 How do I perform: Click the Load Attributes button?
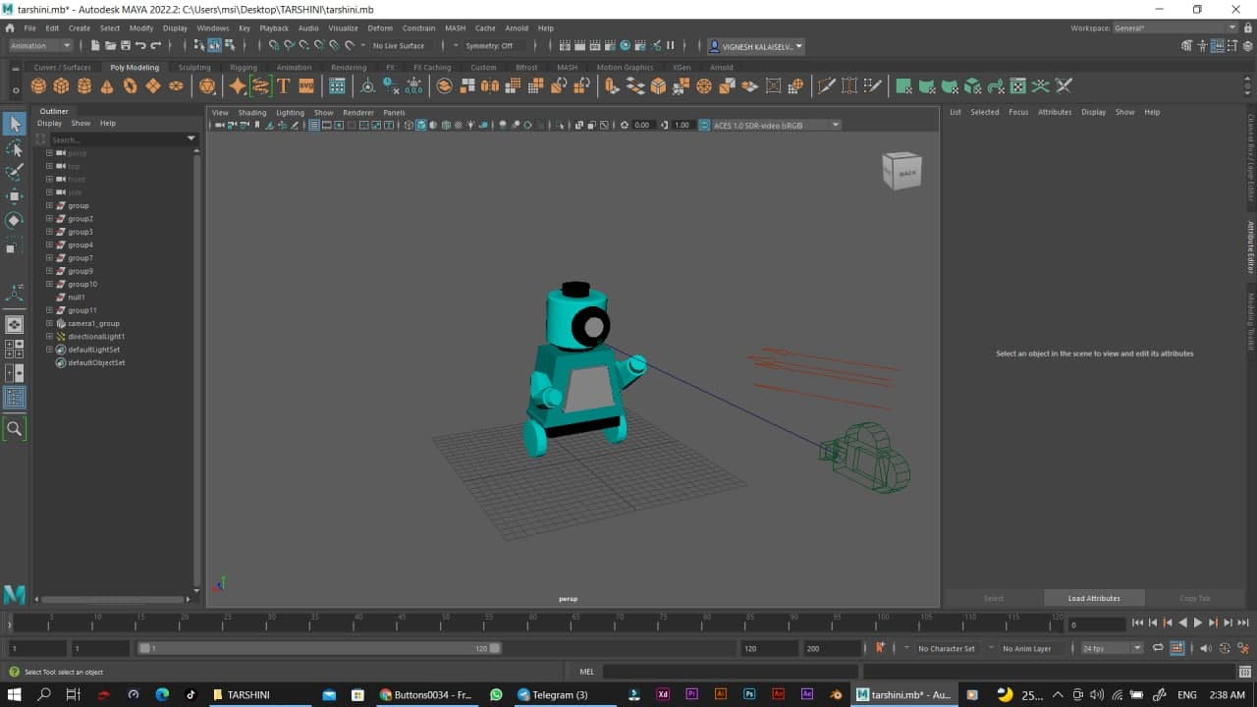(1094, 598)
